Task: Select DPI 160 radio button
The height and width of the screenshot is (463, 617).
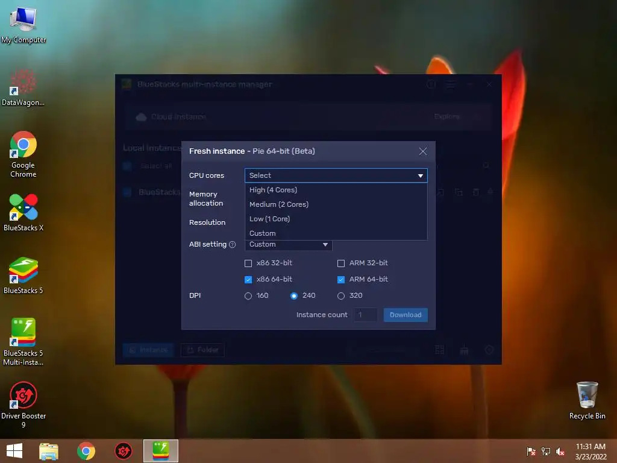Action: 248,295
